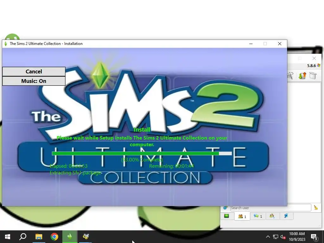
Task: Show hidden system tray icons
Action: click(x=268, y=237)
